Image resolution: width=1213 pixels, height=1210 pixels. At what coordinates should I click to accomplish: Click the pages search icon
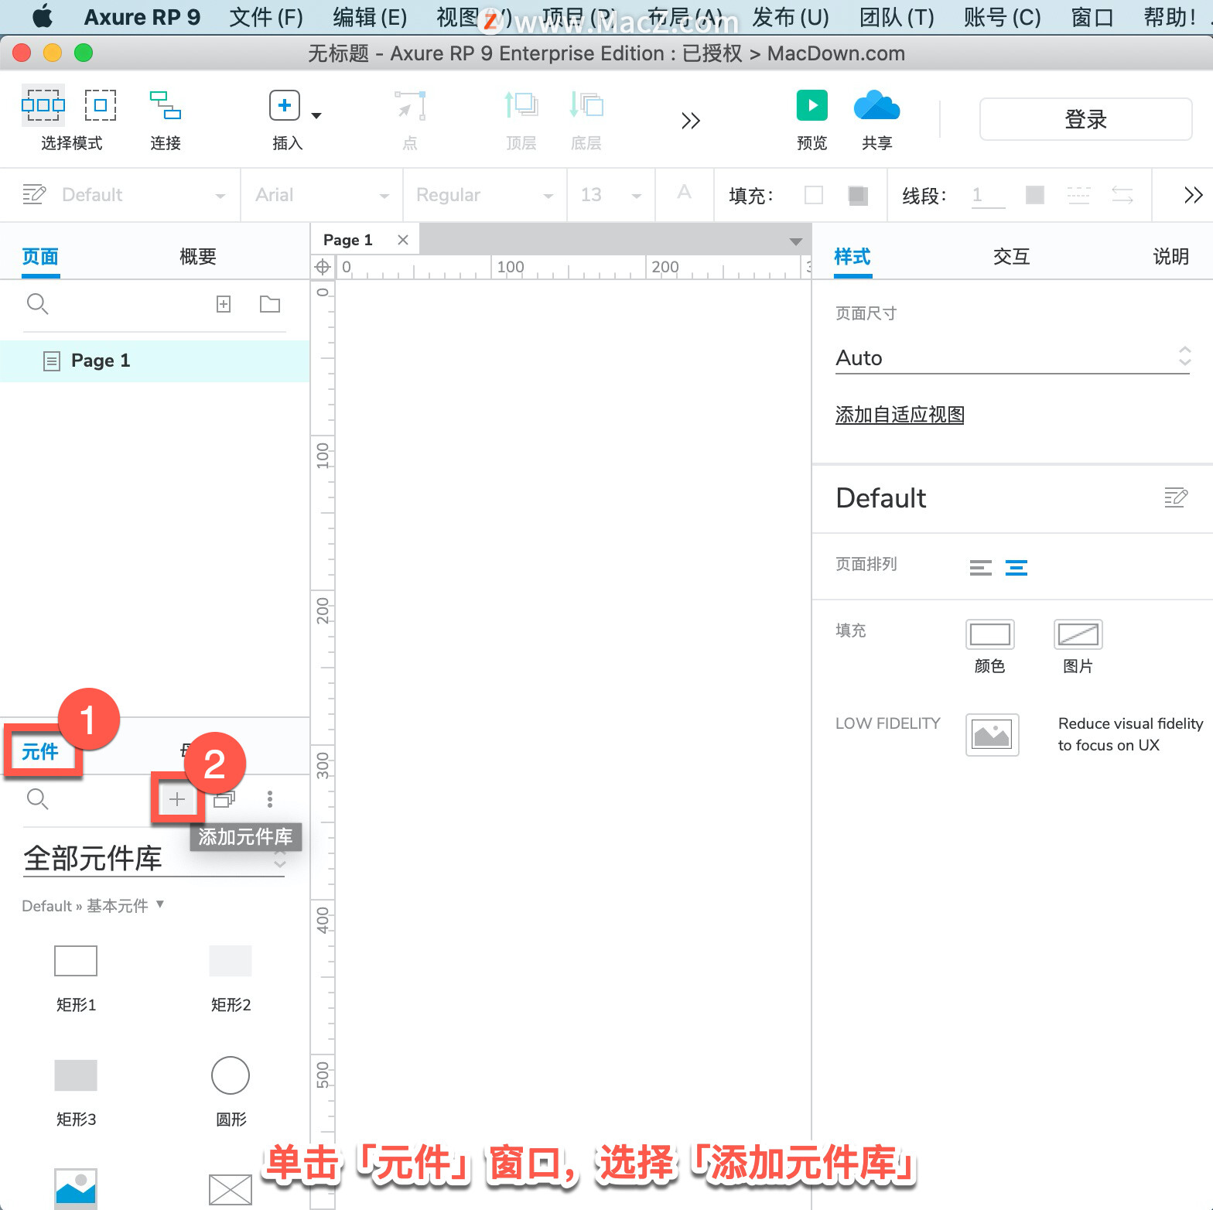pyautogui.click(x=37, y=304)
